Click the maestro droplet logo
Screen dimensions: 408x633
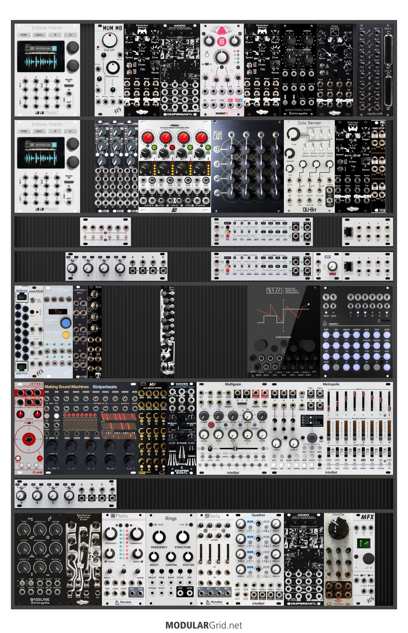[x=325, y=323]
